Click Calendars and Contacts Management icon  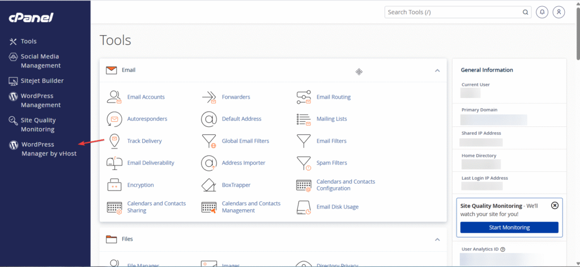[x=208, y=207]
